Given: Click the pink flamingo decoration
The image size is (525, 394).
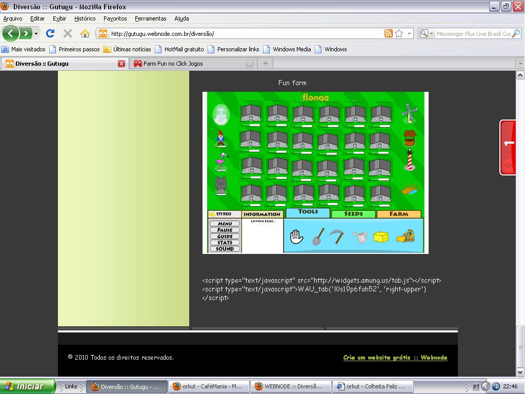Looking at the screenshot, I should pos(221,161).
